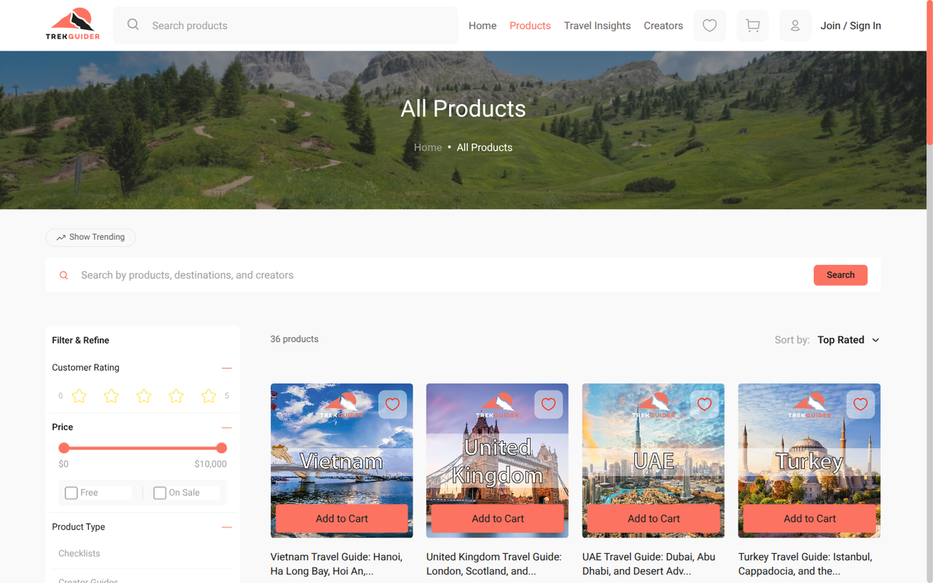Open the Sort by Top Rated dropdown
Screen dimensions: 933x583
848,340
